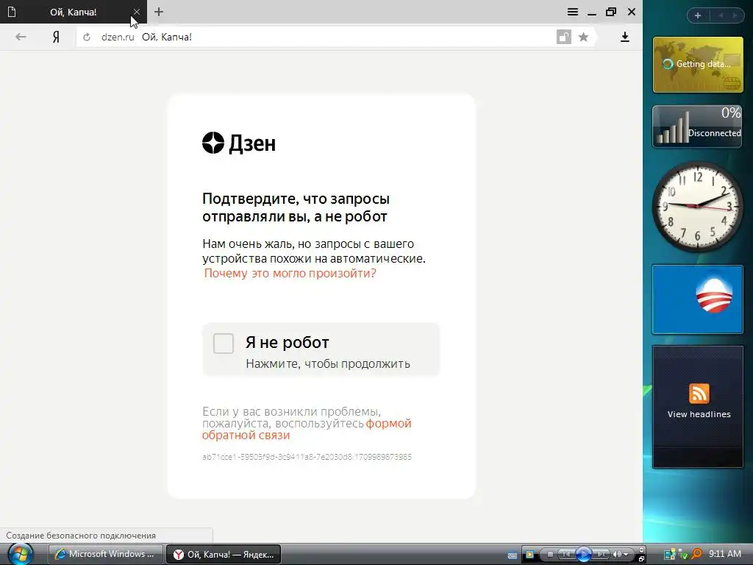Click the captcha request ID string
Viewport: 753px width, 565px height.
click(x=307, y=457)
